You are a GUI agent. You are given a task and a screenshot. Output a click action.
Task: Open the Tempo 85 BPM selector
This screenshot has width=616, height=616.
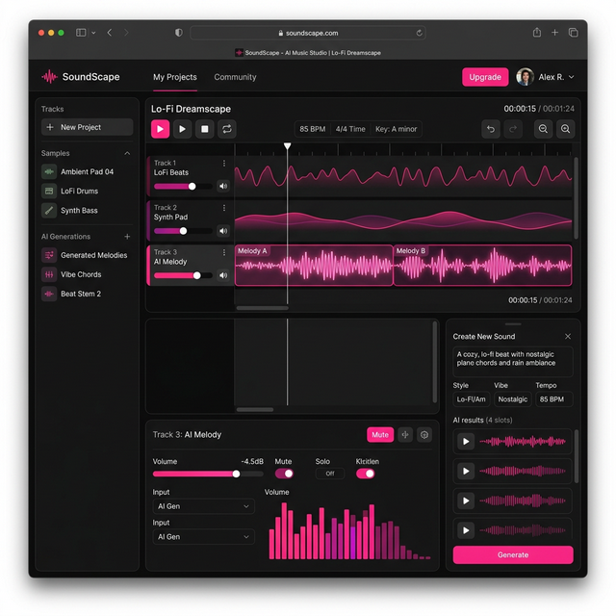[554, 399]
